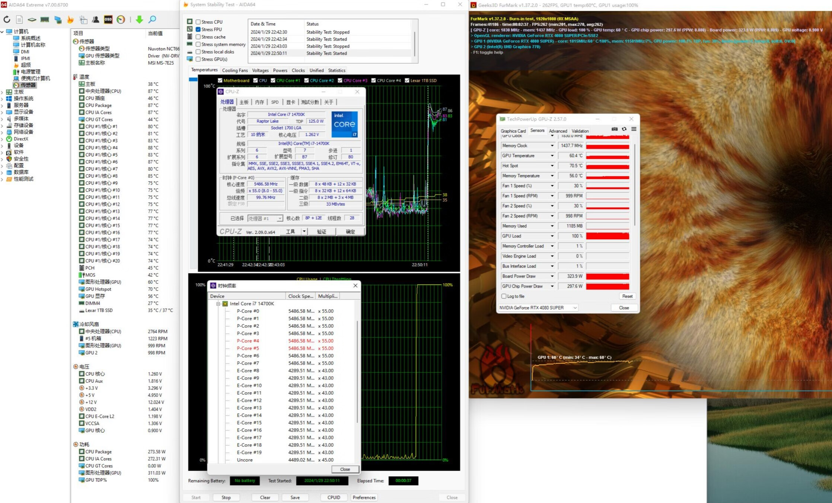Open NVIDIA GeForce RTX 4080 SUPER selector
832x503 pixels.
click(538, 308)
